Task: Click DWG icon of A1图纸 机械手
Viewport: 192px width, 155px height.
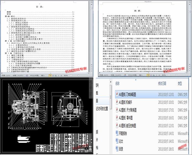Action: tap(117, 102)
